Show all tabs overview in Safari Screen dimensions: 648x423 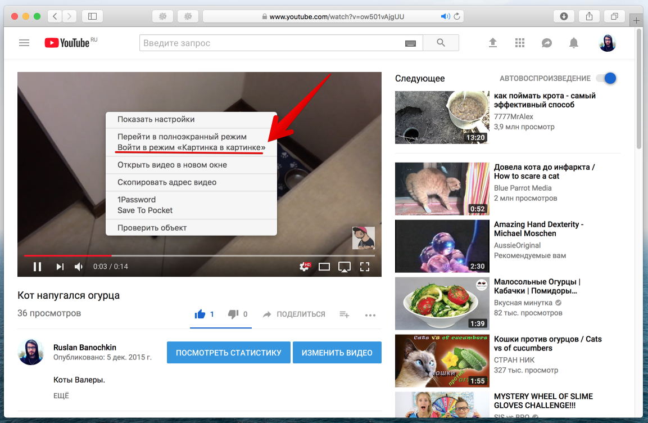pyautogui.click(x=614, y=16)
